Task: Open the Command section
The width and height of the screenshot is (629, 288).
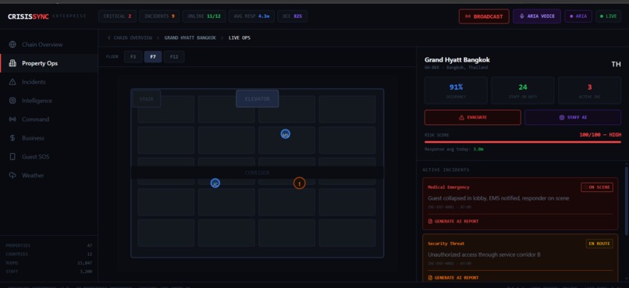Action: [49, 119]
